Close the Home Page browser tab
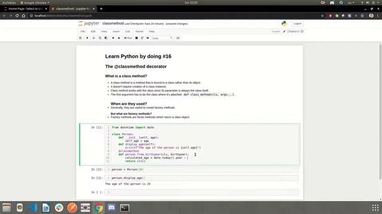The height and width of the screenshot is (214, 382). coord(46,9)
